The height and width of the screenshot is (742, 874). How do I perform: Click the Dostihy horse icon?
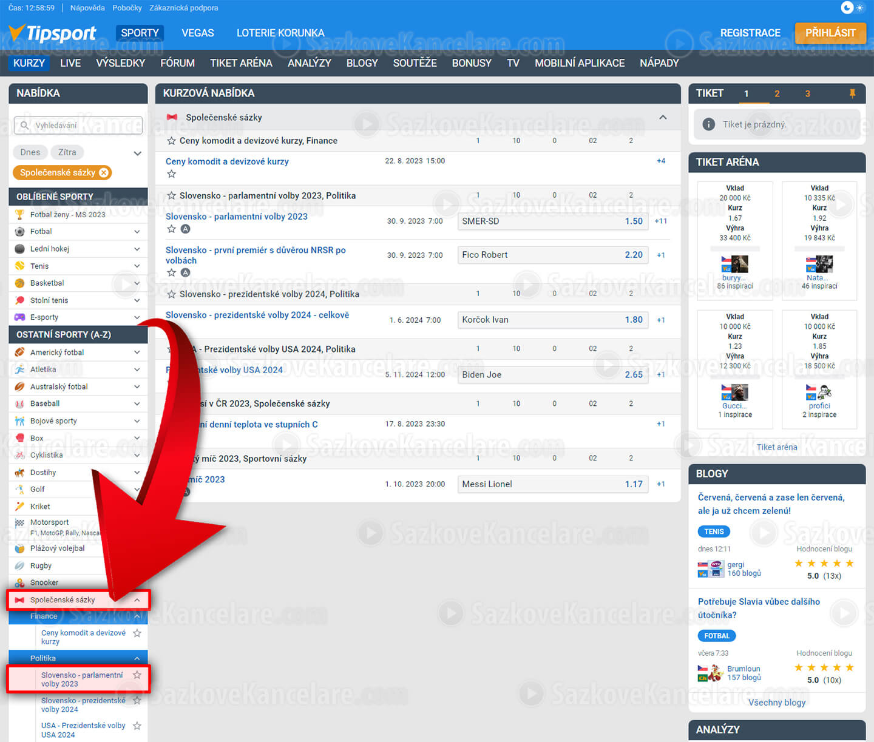pos(19,473)
